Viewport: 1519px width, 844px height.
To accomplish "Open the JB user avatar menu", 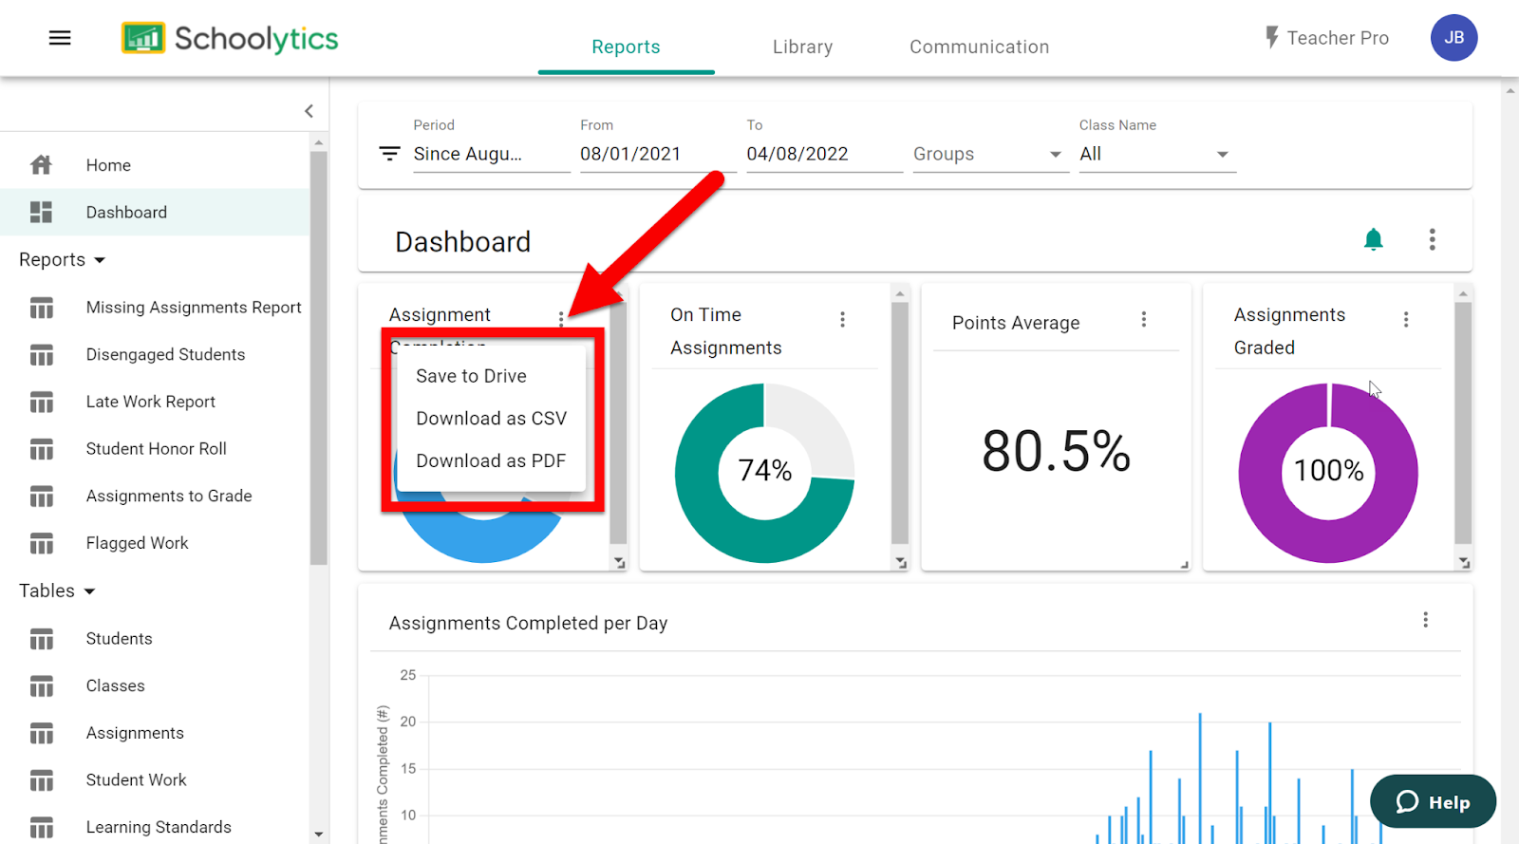I will [1453, 38].
